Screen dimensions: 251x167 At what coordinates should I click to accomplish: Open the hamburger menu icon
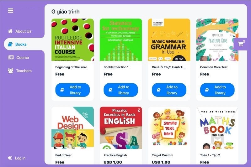tap(11, 11)
